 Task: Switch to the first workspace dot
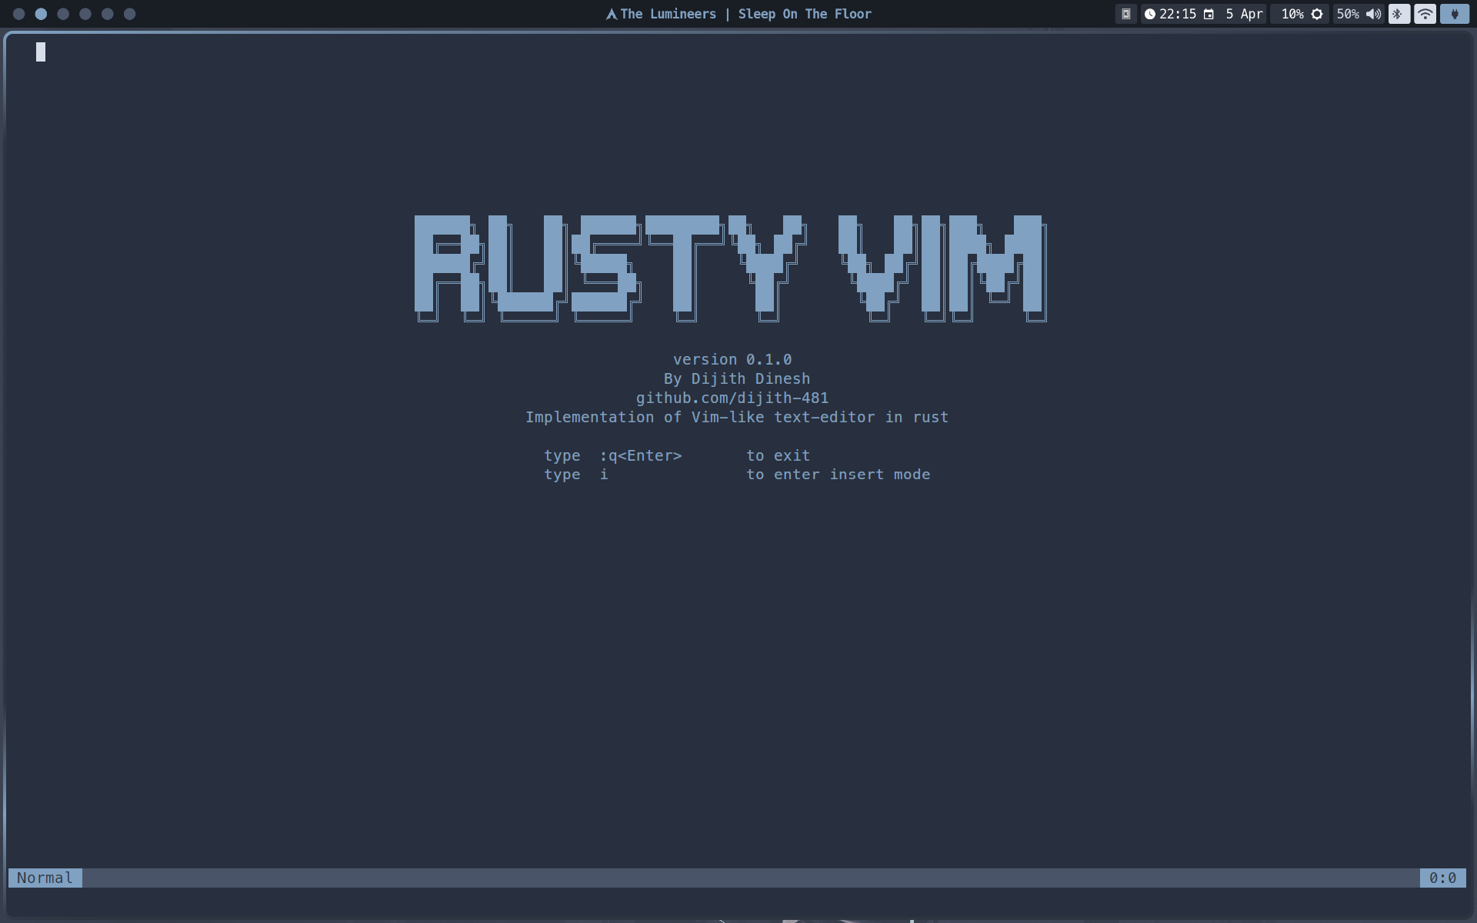18,14
